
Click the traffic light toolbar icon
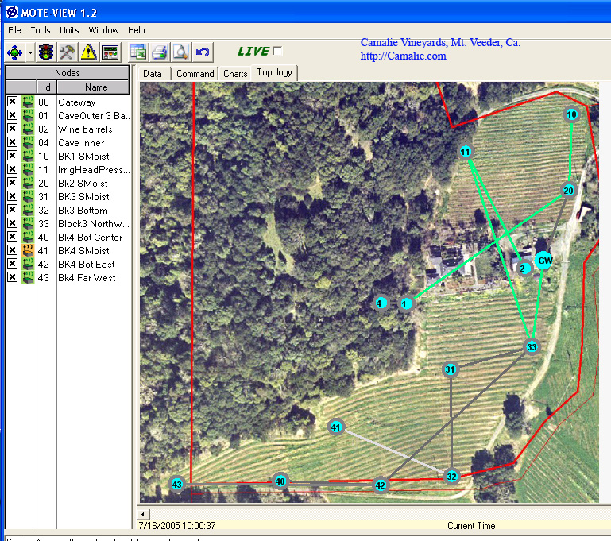(x=47, y=52)
